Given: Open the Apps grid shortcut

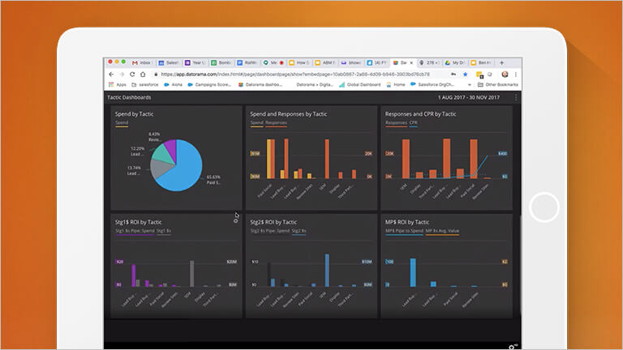Looking at the screenshot, I should tap(117, 84).
